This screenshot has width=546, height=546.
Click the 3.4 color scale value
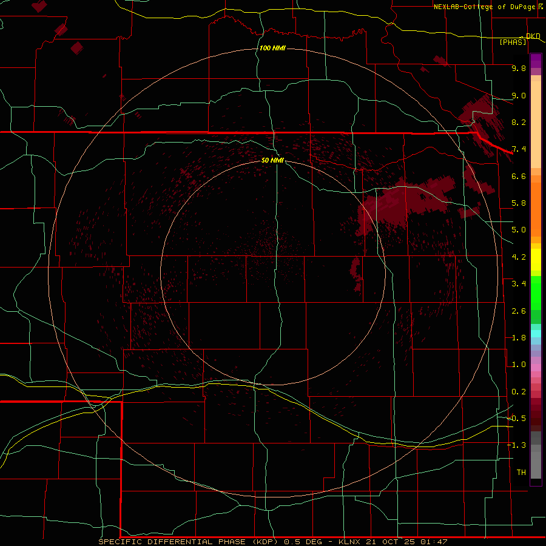tap(519, 284)
